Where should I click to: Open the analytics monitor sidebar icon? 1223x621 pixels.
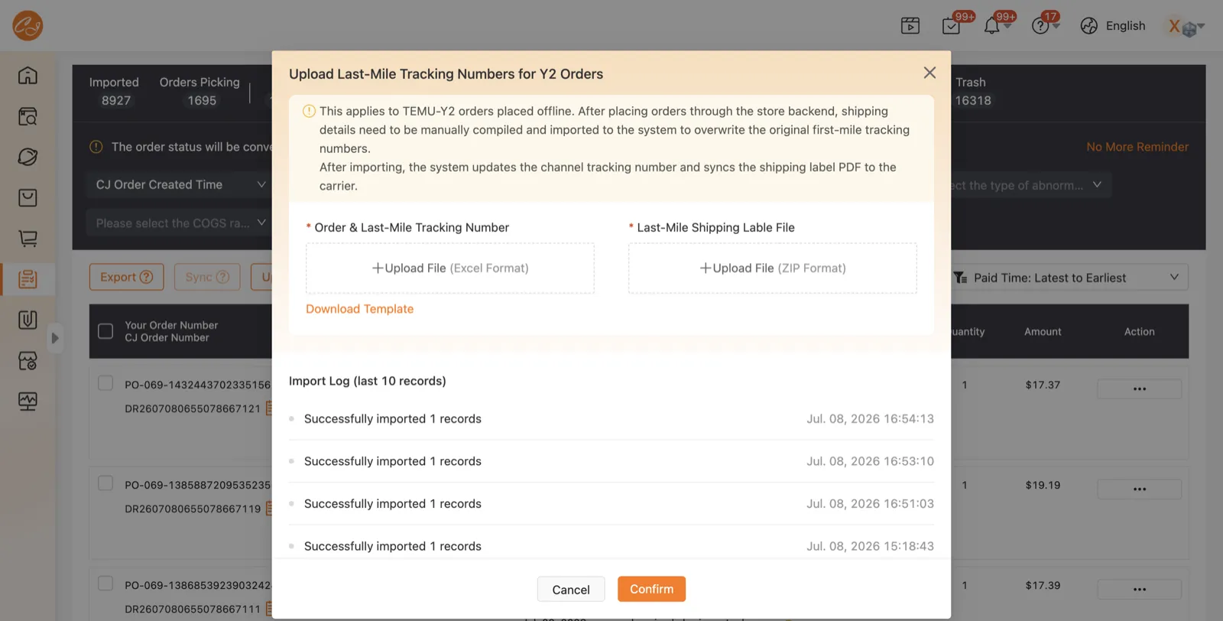[x=28, y=401]
